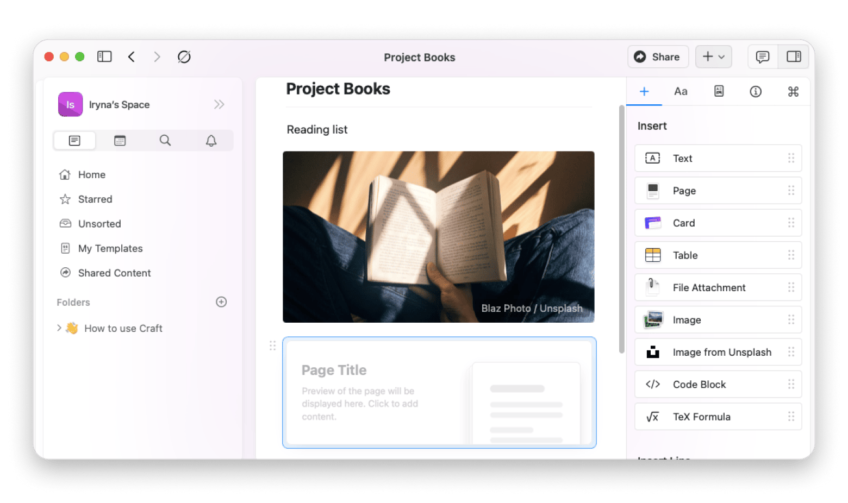
Task: Select Starred in the sidebar
Action: point(95,199)
